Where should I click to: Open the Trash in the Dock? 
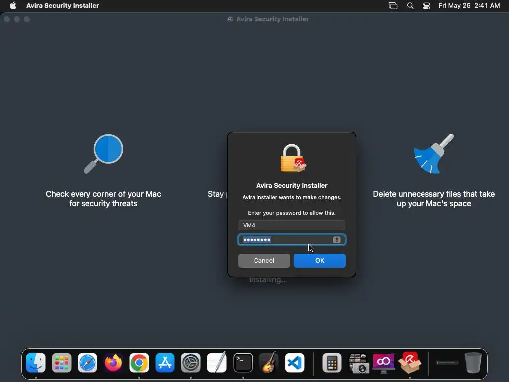pyautogui.click(x=473, y=363)
